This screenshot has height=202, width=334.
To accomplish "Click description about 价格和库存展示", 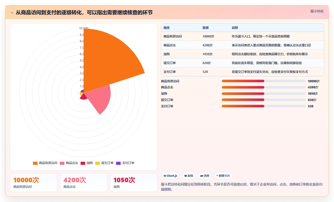I will pyautogui.click(x=270, y=54).
